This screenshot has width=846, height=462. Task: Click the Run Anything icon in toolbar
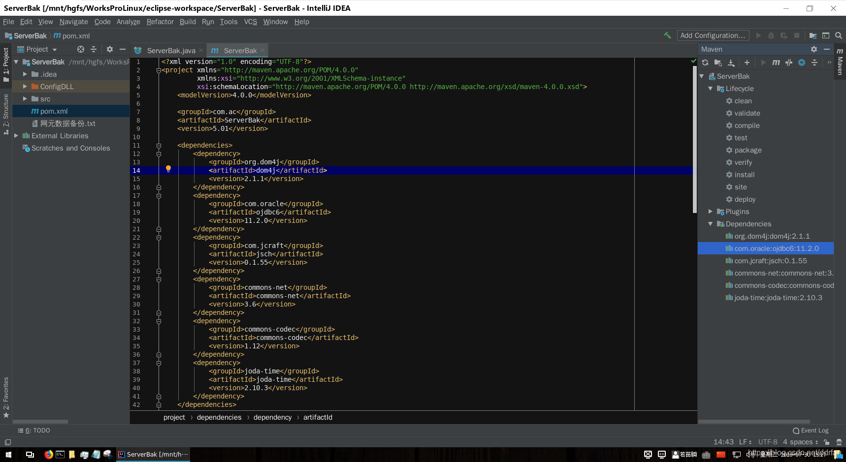[x=826, y=35]
